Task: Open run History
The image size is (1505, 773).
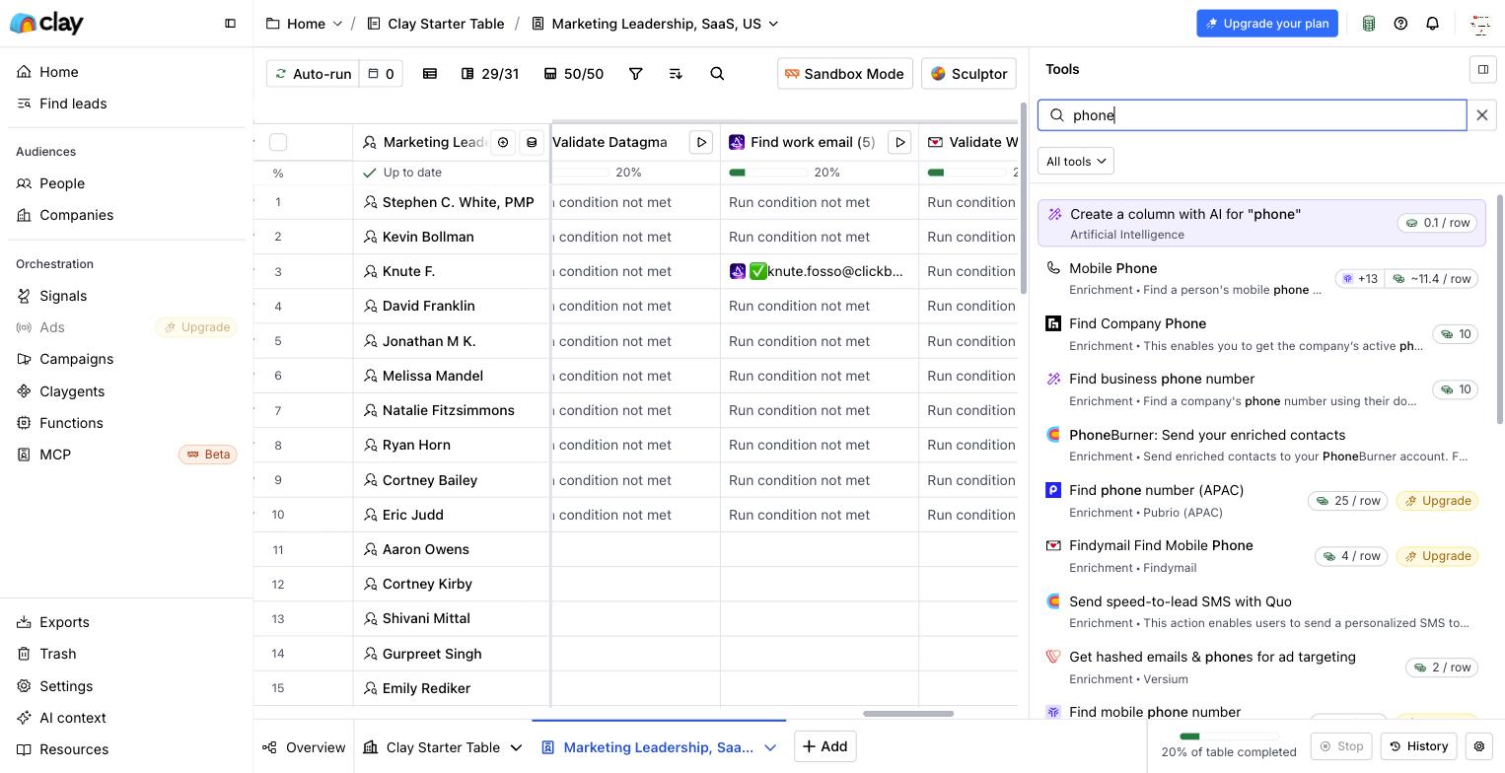Action: click(1418, 746)
